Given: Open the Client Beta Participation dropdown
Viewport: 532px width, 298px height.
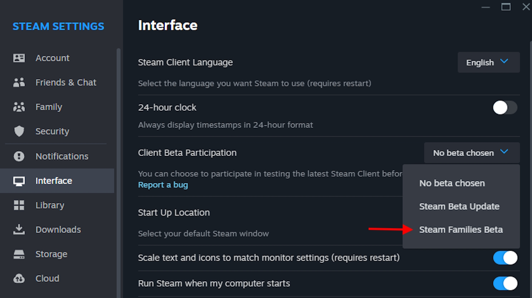Looking at the screenshot, I should pos(471,152).
